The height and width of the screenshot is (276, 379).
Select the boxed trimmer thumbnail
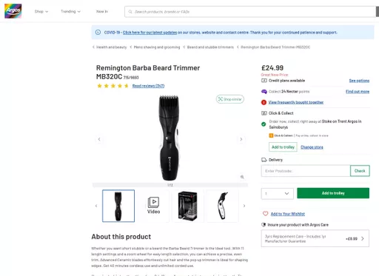pos(188,206)
